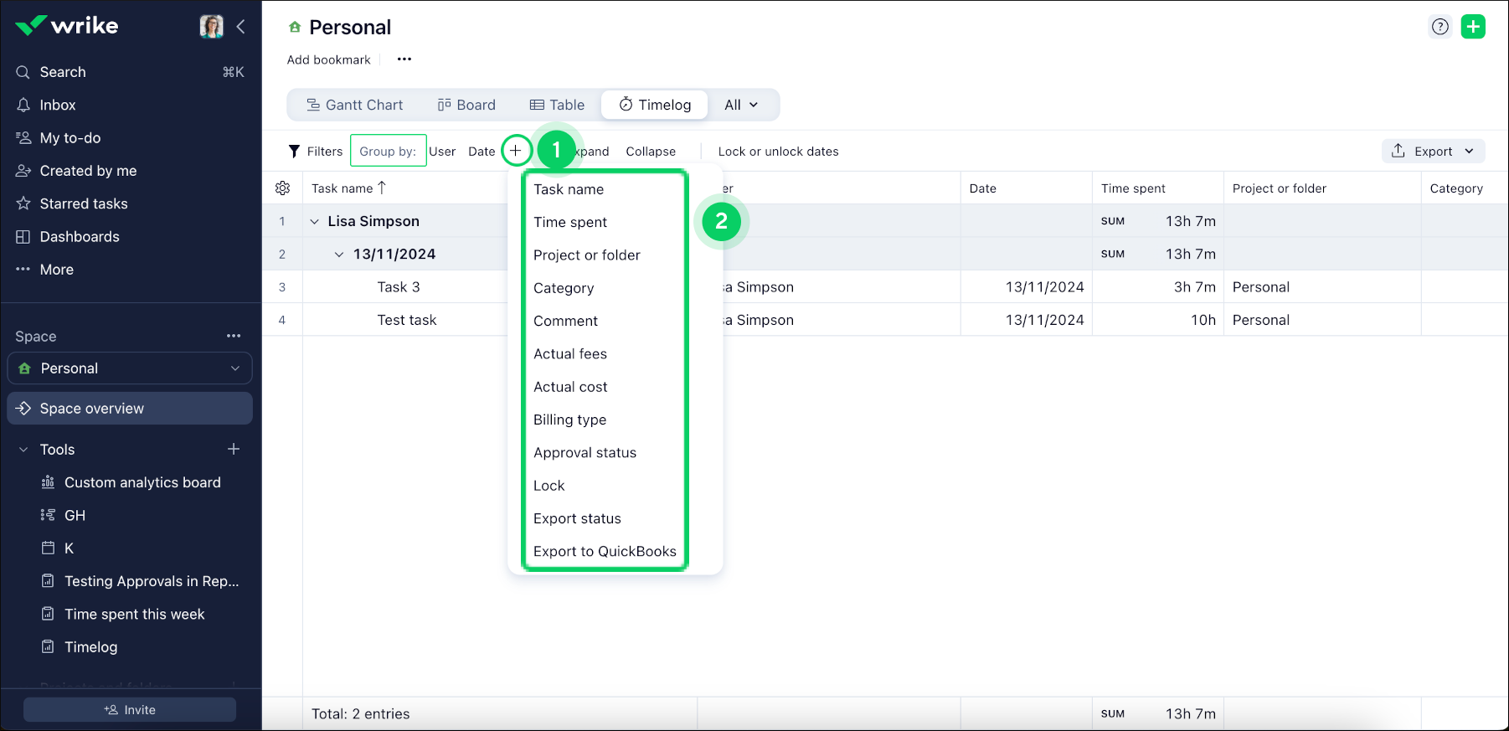This screenshot has width=1509, height=731.
Task: Click the table settings gear icon
Action: [x=283, y=188]
